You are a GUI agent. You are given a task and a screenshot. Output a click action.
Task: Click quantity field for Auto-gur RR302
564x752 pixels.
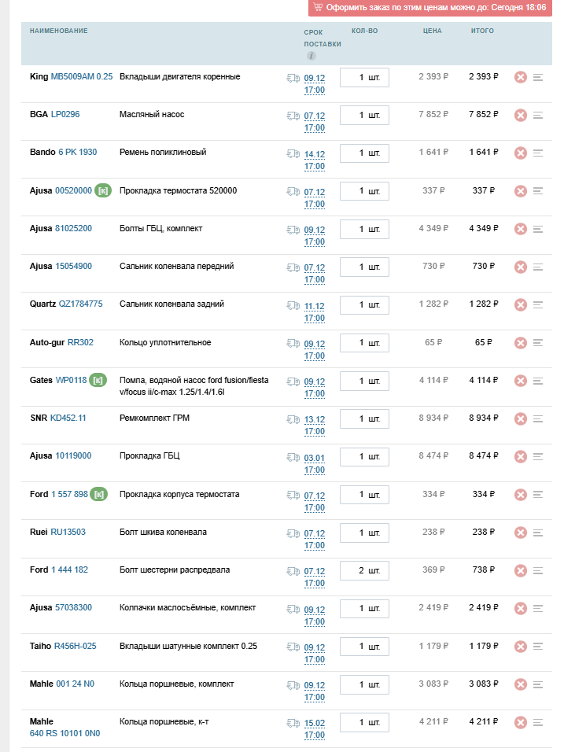(x=364, y=343)
